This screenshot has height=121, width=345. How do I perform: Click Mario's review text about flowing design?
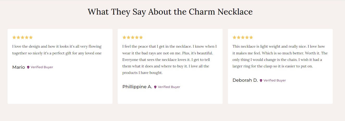pyautogui.click(x=57, y=50)
